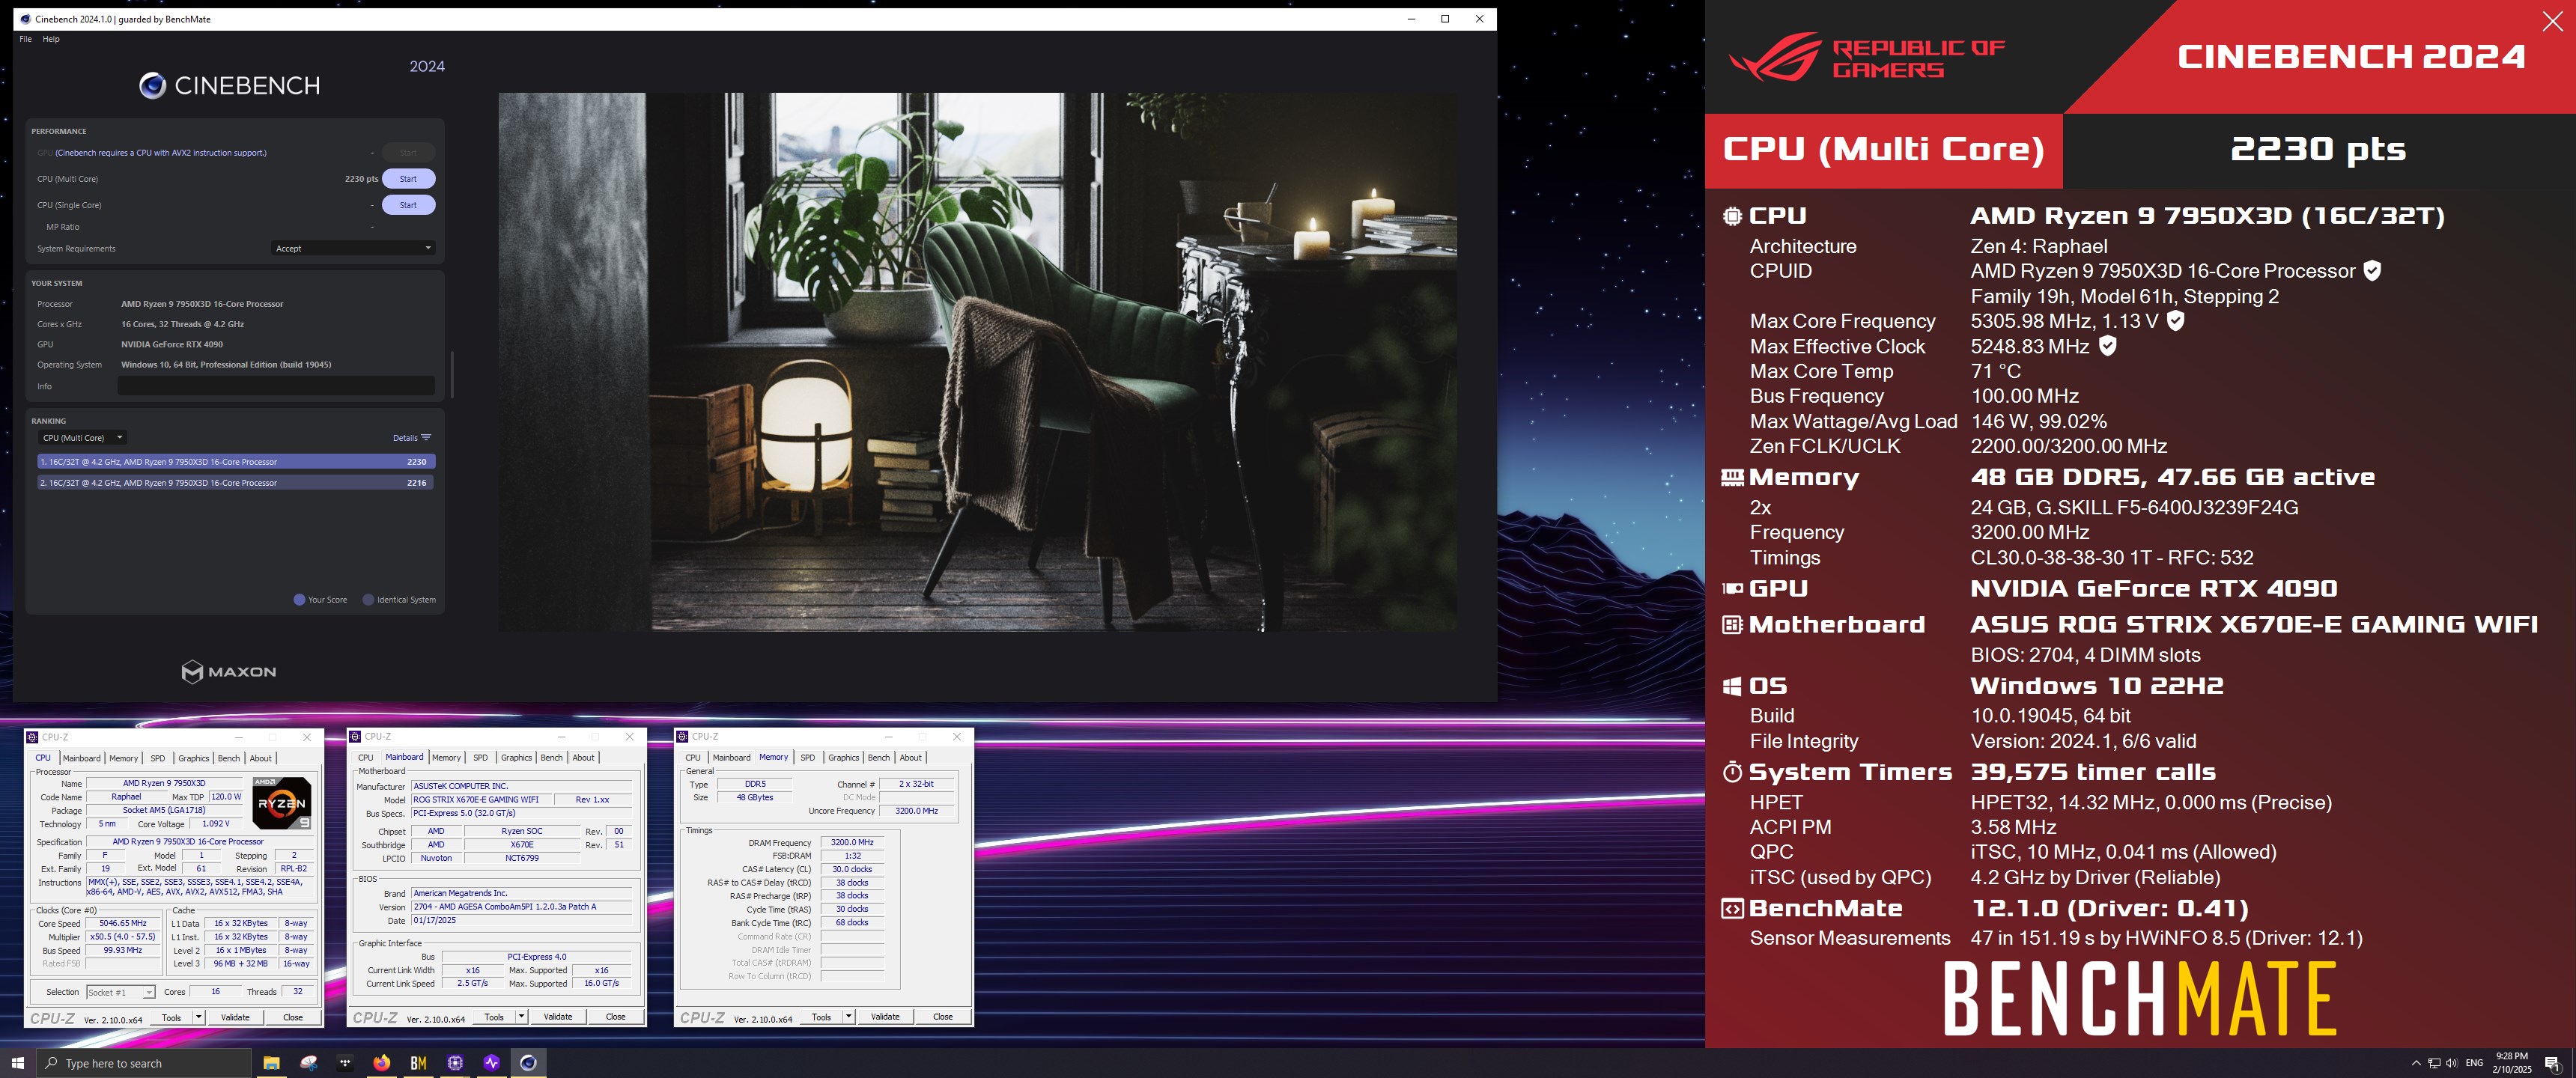Open Tools dropdown arrow in Memory CPU-Z window
The image size is (2576, 1078).
click(x=848, y=1016)
